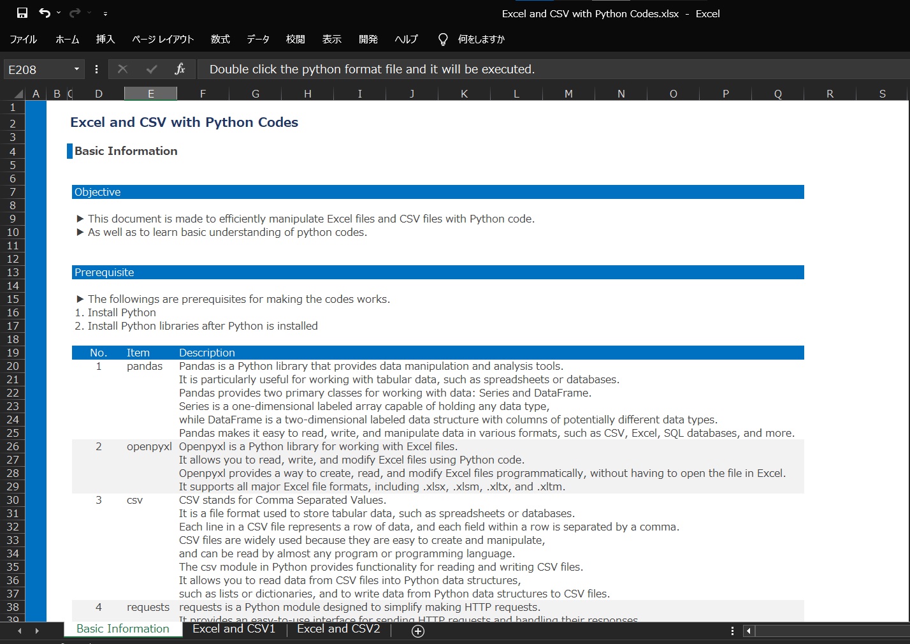Switch to the Excel and CSV1 sheet
Viewport: 910px width, 644px height.
click(234, 629)
